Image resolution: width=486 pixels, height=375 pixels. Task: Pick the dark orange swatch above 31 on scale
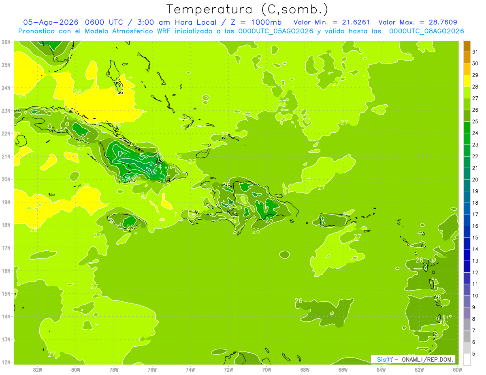(x=467, y=46)
